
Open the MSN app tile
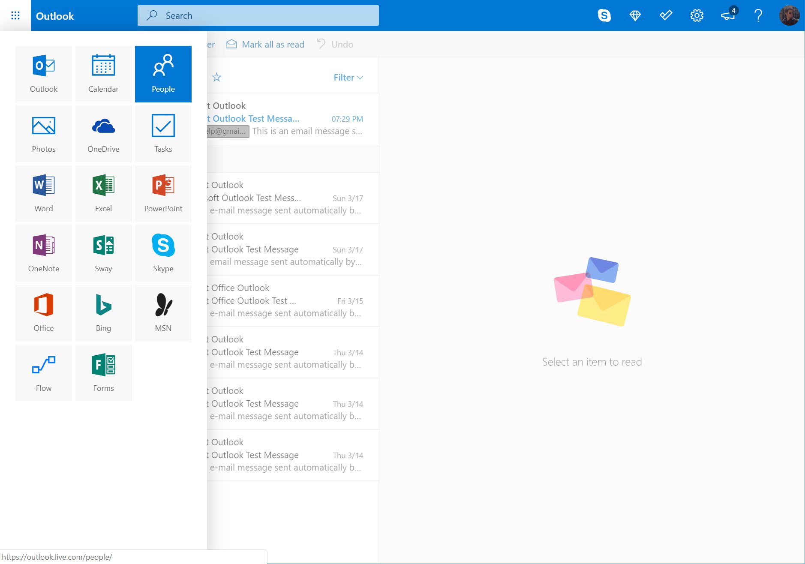[163, 313]
